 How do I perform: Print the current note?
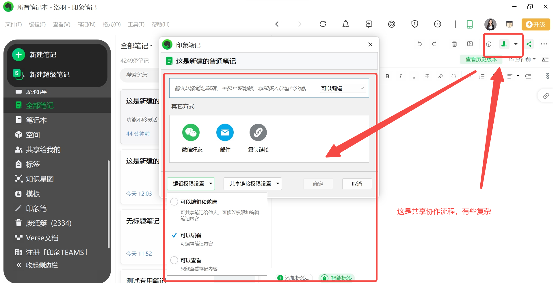[x=454, y=44]
